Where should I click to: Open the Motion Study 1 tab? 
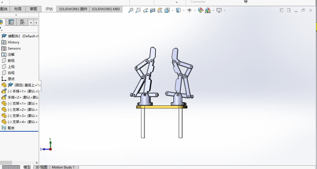(63, 167)
